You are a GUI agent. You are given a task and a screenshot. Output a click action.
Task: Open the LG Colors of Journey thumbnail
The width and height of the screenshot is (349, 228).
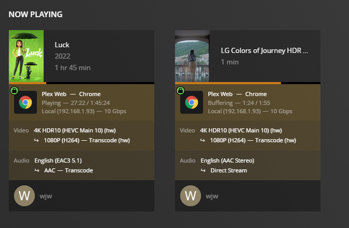(x=192, y=56)
